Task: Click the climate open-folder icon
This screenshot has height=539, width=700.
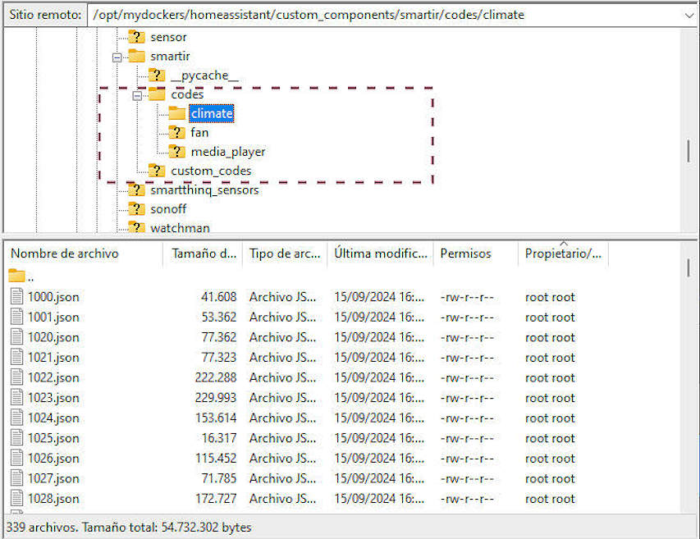Action: (176, 113)
